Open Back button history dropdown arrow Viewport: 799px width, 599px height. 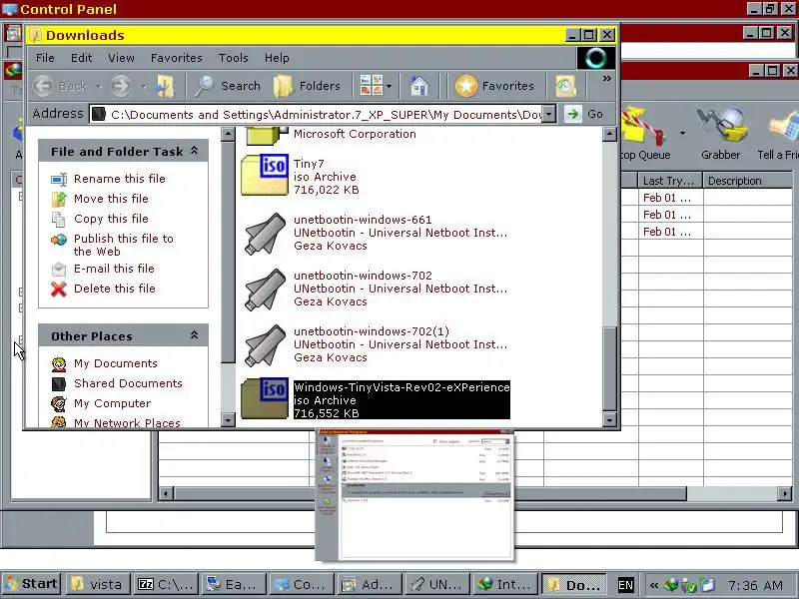click(99, 86)
